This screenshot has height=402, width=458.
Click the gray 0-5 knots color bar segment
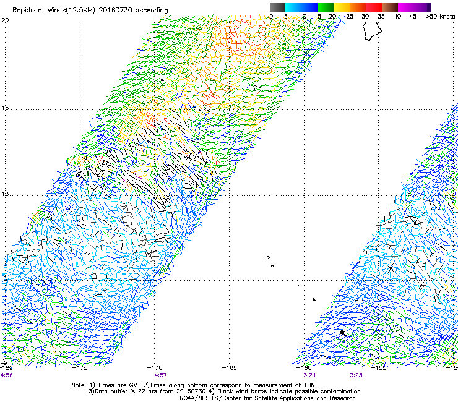point(277,7)
